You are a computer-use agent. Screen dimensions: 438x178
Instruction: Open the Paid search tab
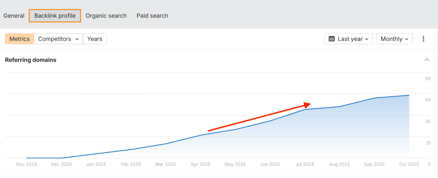(x=152, y=16)
